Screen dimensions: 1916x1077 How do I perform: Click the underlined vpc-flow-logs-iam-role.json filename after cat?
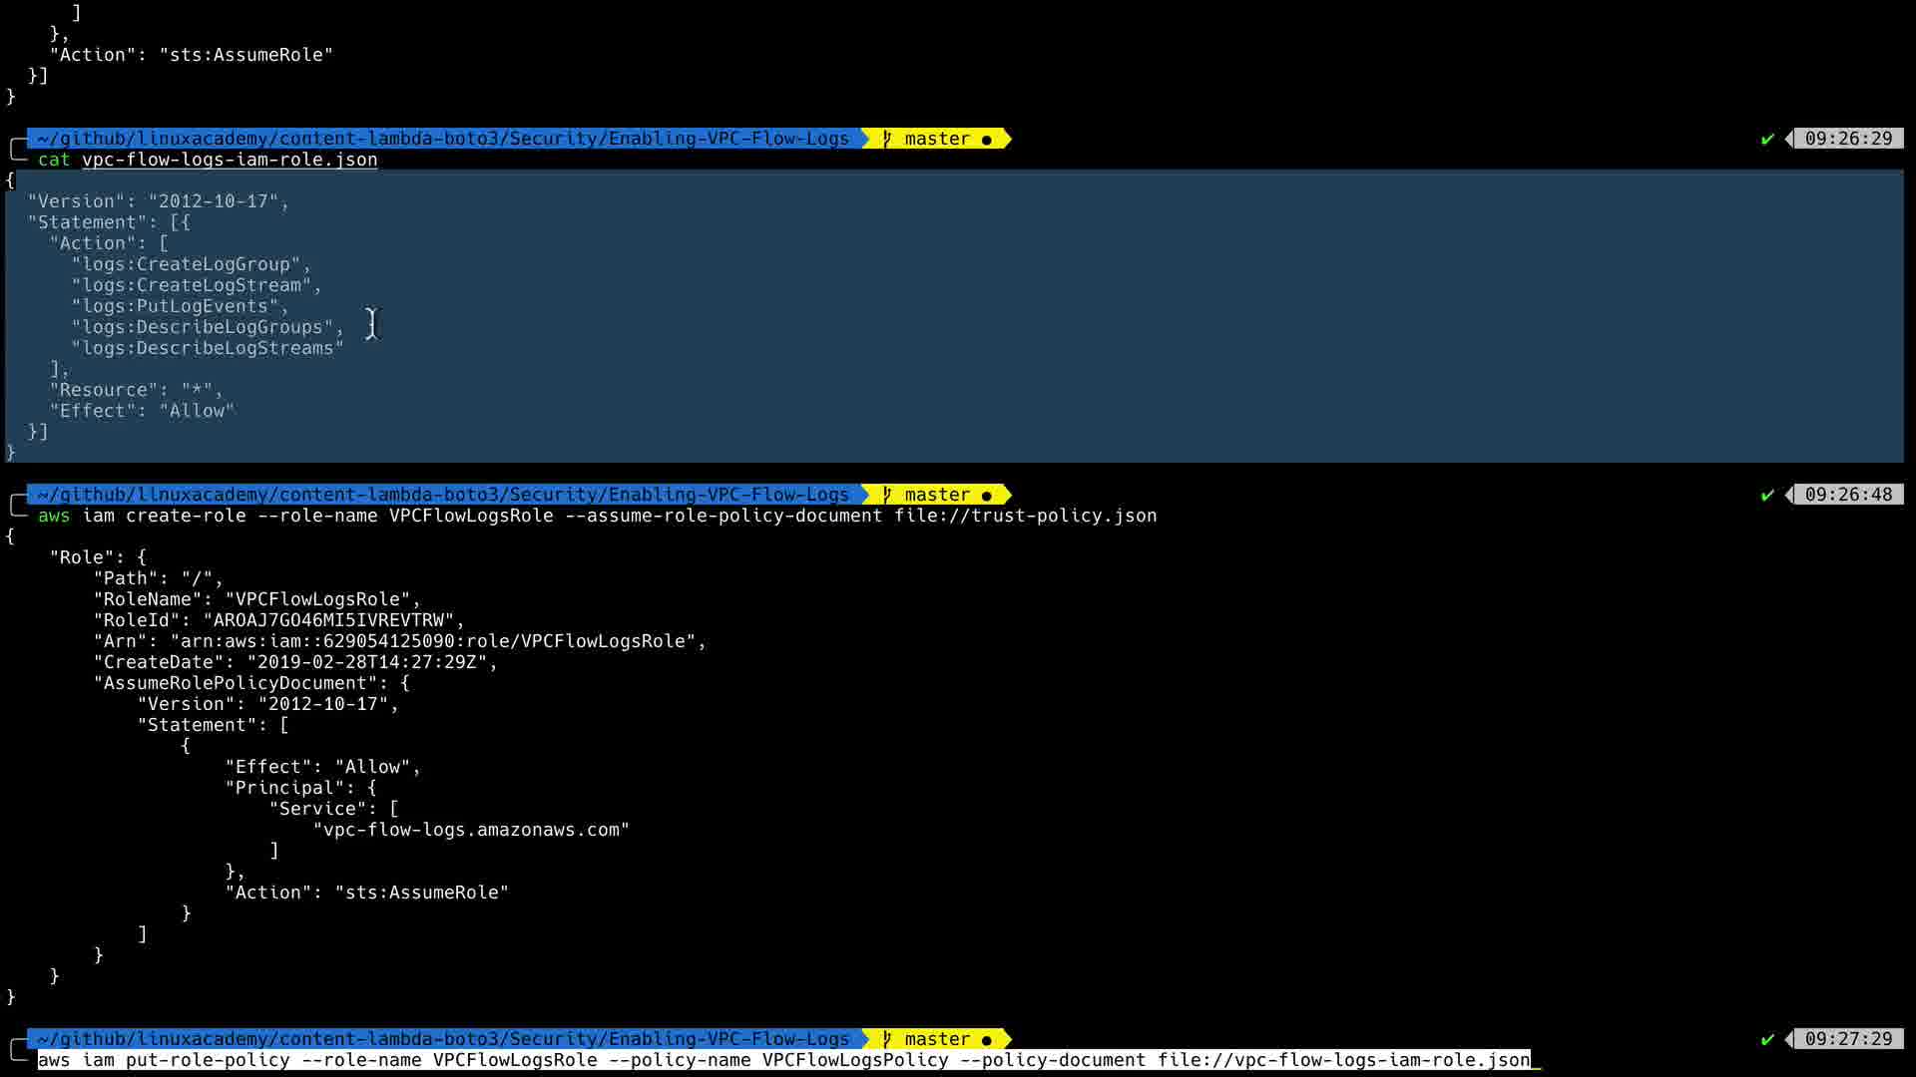pos(230,160)
